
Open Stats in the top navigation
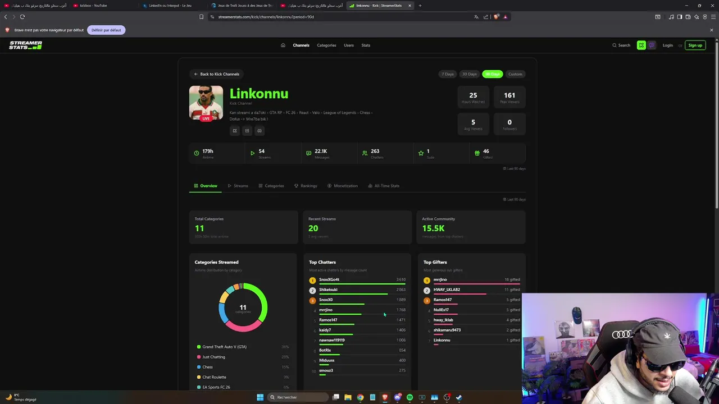click(x=366, y=45)
